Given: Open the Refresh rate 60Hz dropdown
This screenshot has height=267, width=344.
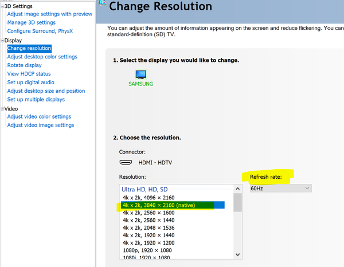Looking at the screenshot, I should pos(280,189).
